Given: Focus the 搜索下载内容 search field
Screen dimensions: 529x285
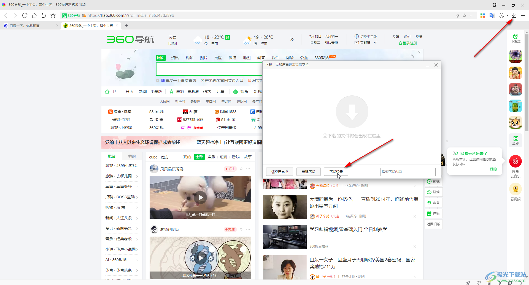Looking at the screenshot, I should tap(408, 172).
